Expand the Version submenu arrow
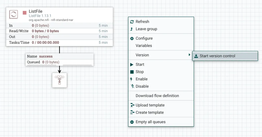262x137 pixels. coord(189,55)
